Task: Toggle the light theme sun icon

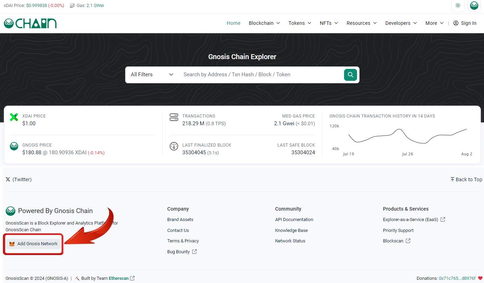Action: [458, 6]
